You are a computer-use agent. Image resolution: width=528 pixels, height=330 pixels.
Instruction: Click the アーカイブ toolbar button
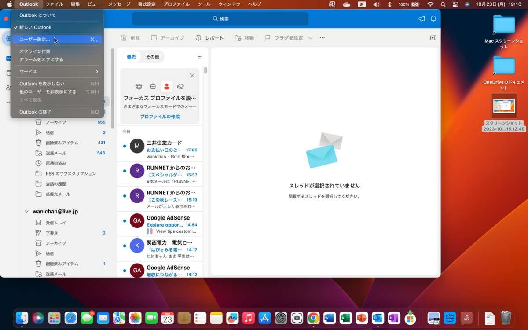(168, 38)
